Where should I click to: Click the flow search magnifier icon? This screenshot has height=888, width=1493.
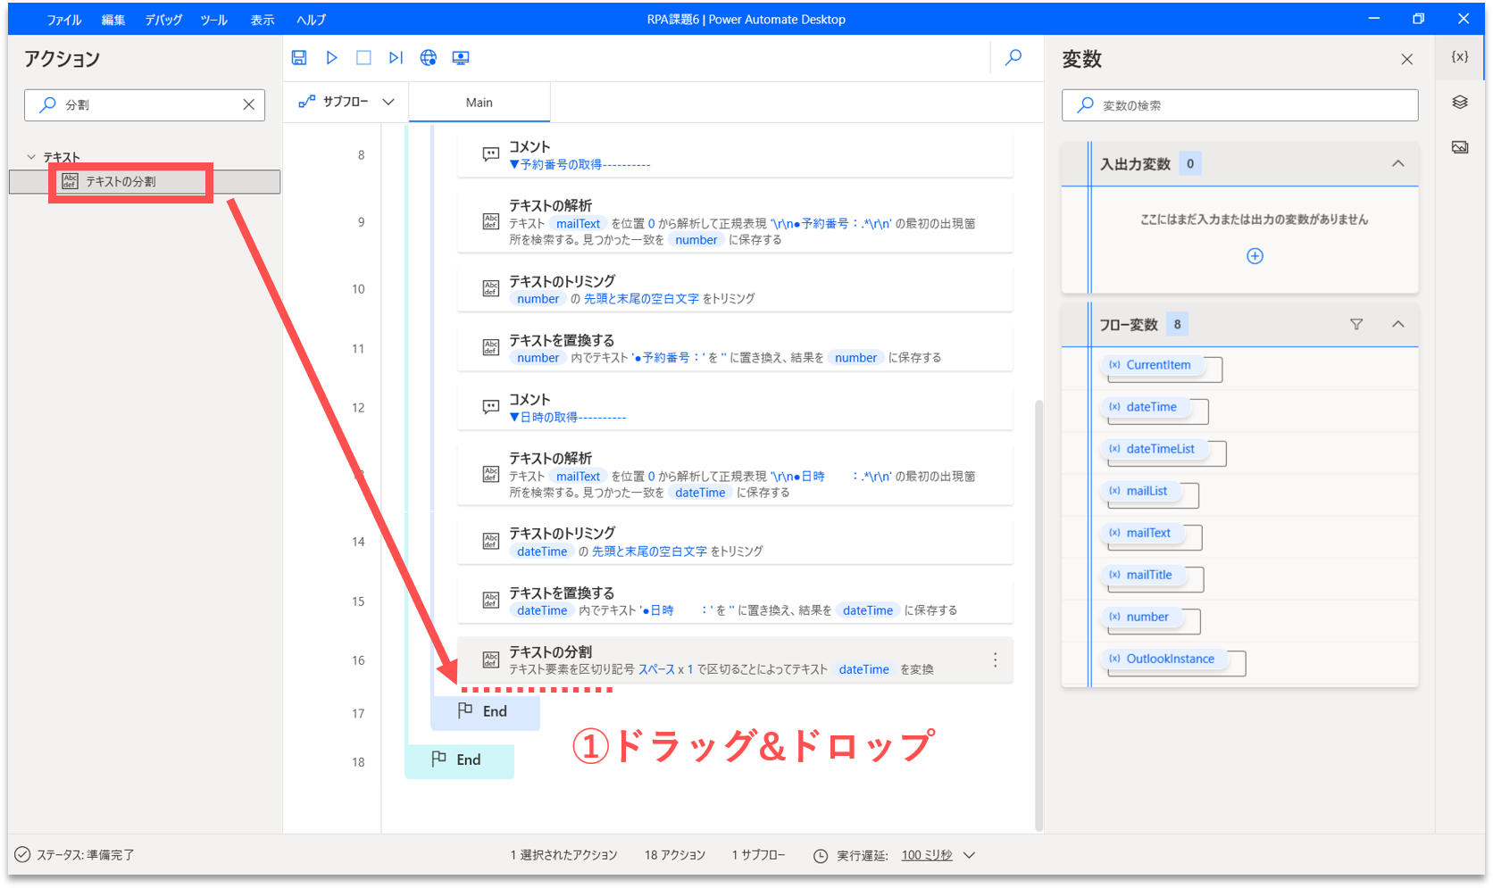coord(1013,57)
